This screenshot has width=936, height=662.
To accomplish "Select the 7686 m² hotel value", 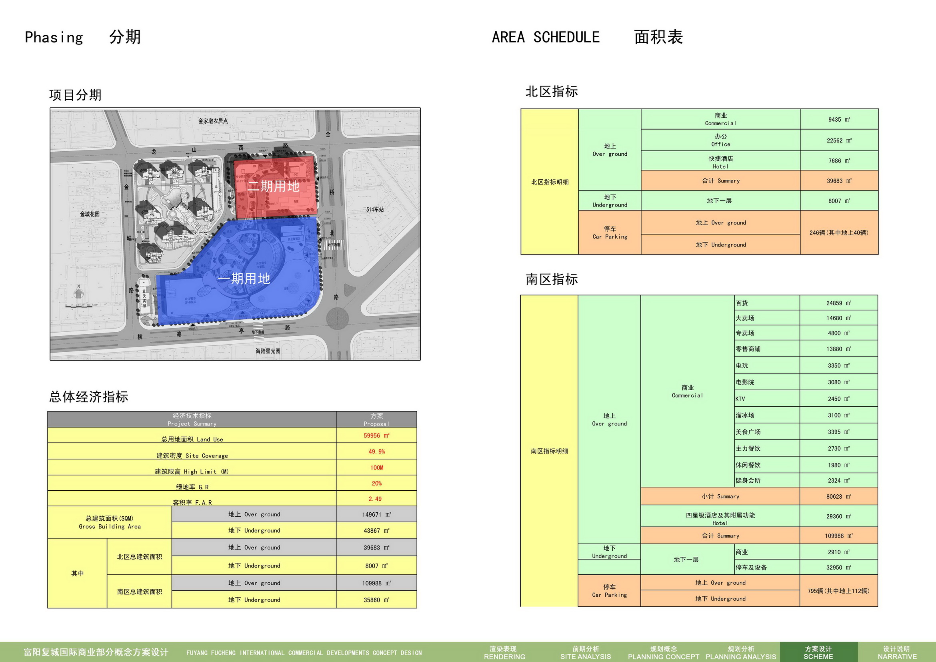I will [x=839, y=161].
